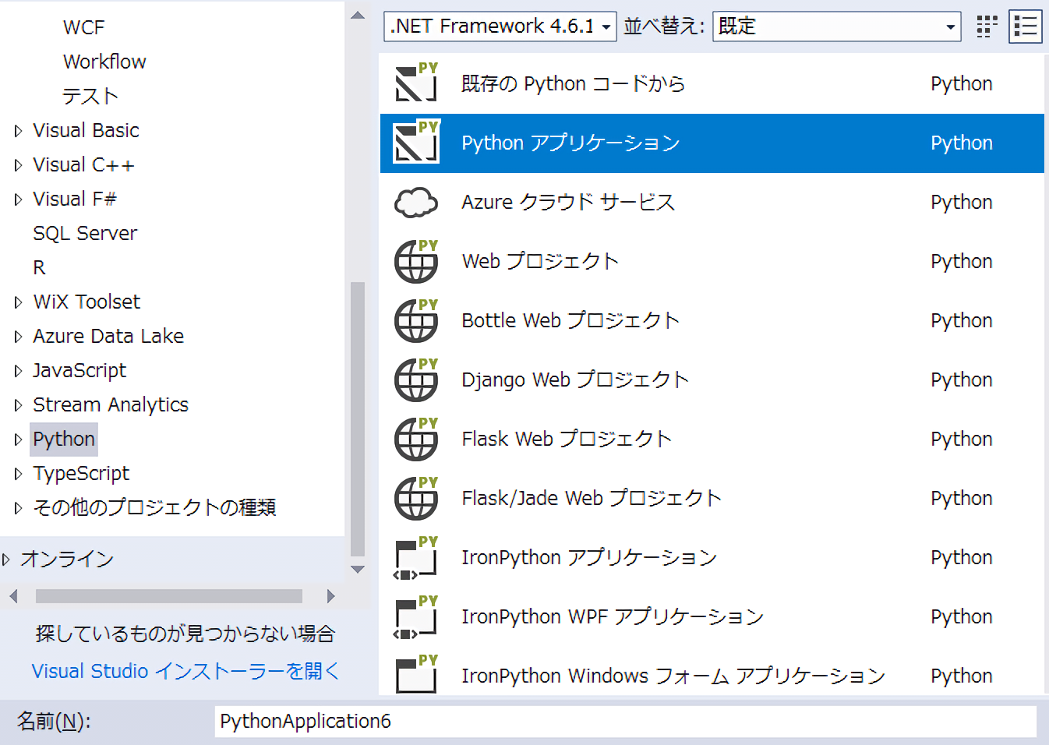Switch to medium icons list view
1049x745 pixels.
click(x=1025, y=26)
